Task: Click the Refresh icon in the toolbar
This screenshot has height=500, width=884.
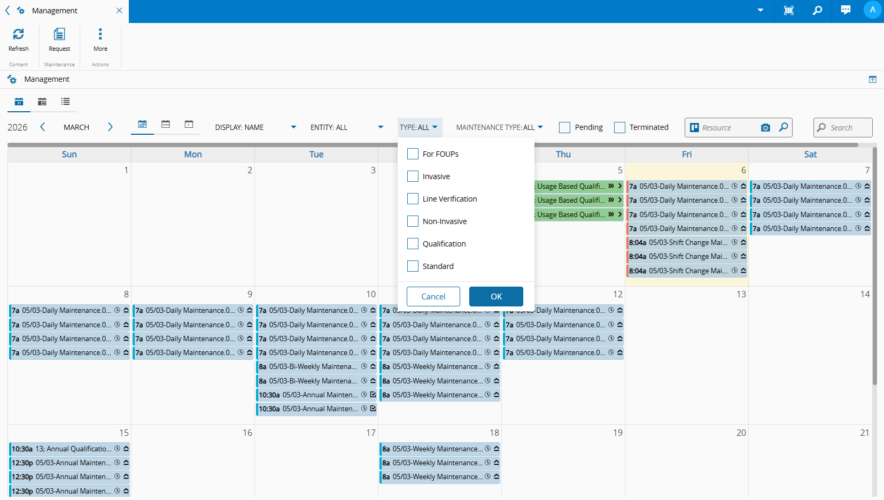Action: [x=18, y=34]
